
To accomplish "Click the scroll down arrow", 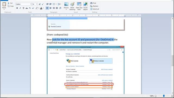I will [172, 93].
